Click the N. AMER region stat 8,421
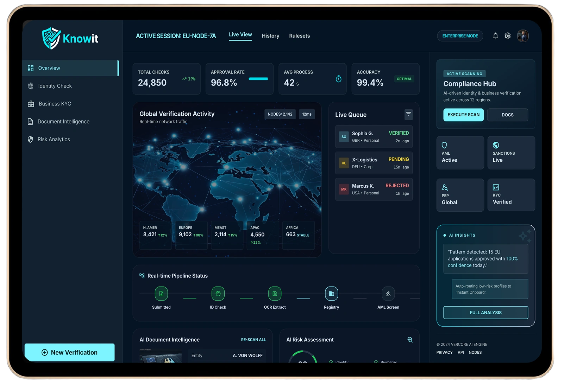 155,235
